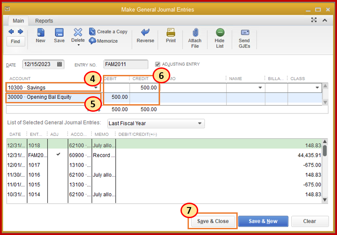Open window system menu icon
Image resolution: width=337 pixels, height=235 pixels.
[7, 9]
